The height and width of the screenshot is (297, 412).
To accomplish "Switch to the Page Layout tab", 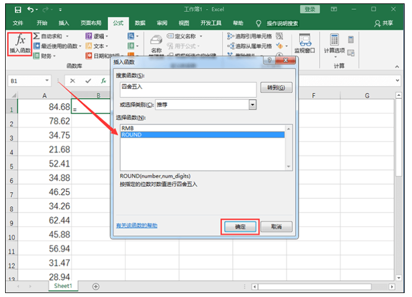I will pyautogui.click(x=91, y=23).
